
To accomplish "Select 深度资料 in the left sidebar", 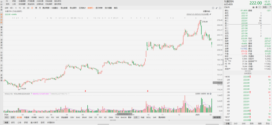I will [x=2, y=44].
